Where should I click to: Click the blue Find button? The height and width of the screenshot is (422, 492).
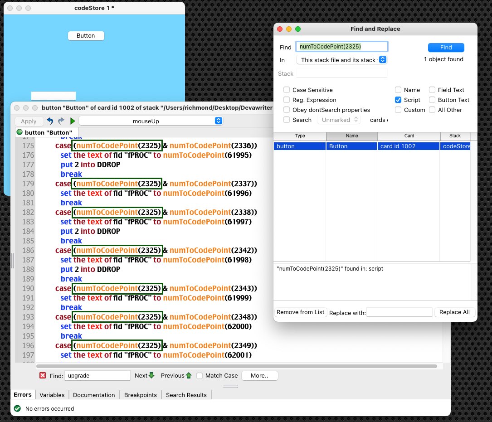446,48
